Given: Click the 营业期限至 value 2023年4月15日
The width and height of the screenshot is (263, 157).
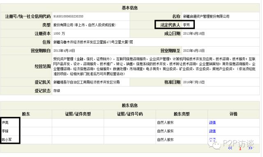Looking at the screenshot, I should 194,51.
